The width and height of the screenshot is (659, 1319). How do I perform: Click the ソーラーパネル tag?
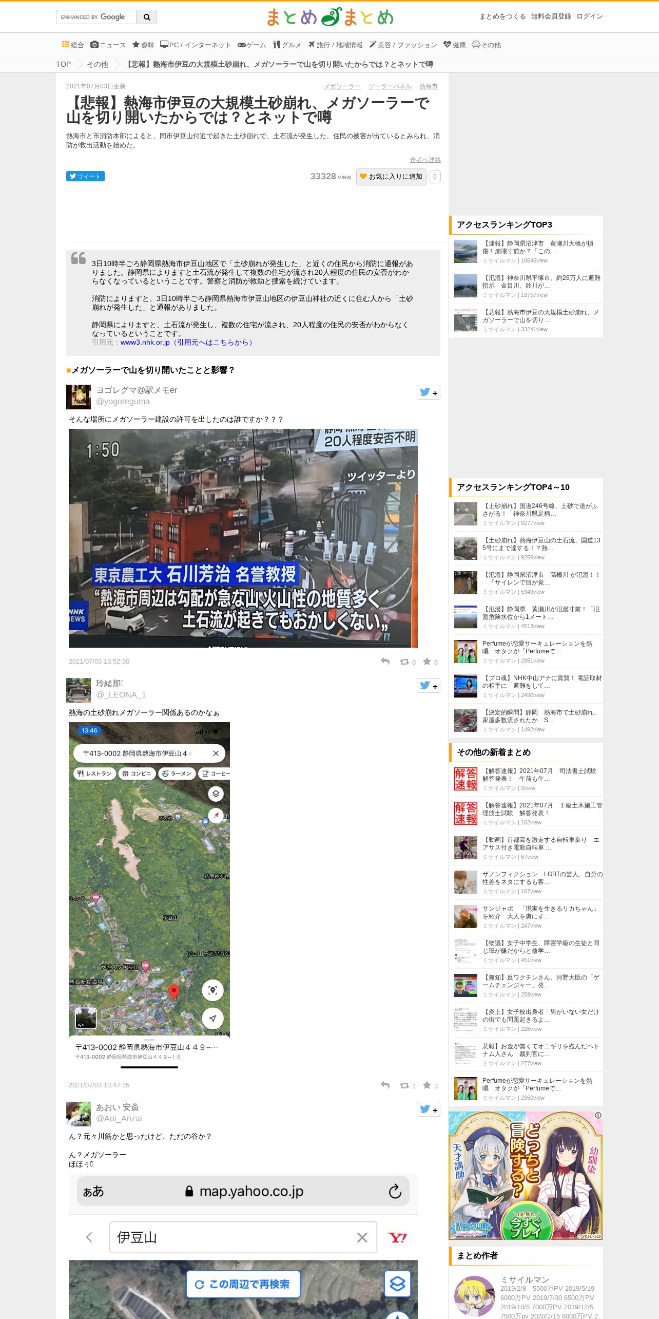coord(390,86)
